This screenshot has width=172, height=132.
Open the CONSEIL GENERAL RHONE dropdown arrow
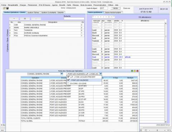[62, 74]
